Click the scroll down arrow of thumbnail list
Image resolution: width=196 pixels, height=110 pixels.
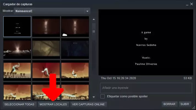[94, 97]
